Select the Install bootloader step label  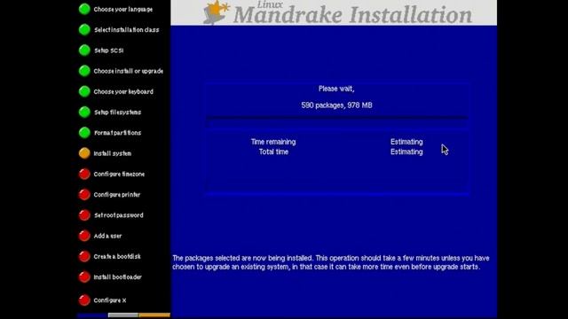tap(117, 277)
